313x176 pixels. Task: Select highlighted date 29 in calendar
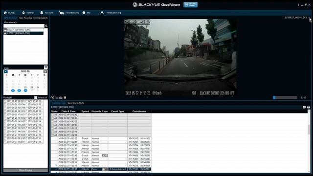pyautogui.click(x=25, y=90)
